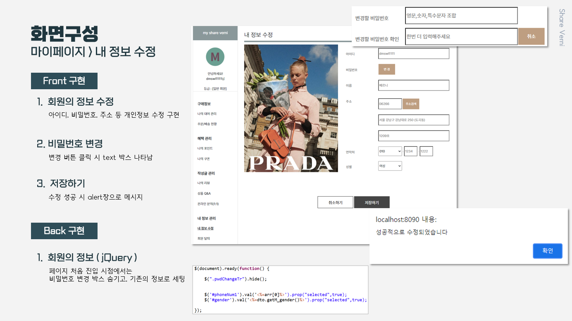Open 나의 쿠폰 sidebar link
The image size is (572, 321).
click(x=203, y=159)
